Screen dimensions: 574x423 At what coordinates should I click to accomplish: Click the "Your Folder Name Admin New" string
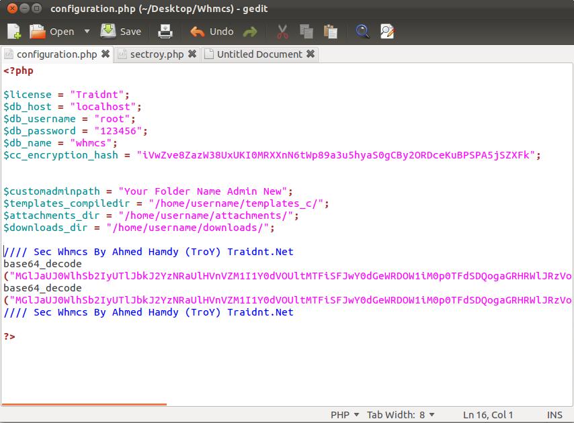pyautogui.click(x=202, y=191)
